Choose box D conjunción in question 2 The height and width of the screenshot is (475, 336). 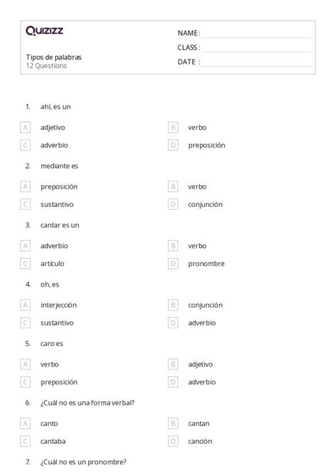[x=173, y=204]
